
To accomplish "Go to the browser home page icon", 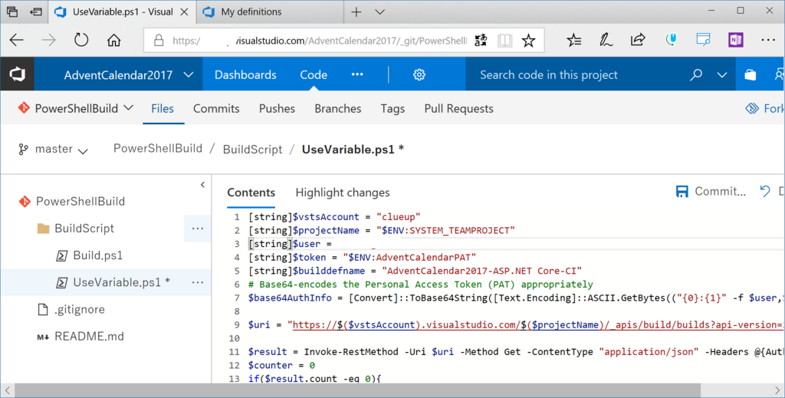I will pyautogui.click(x=113, y=40).
